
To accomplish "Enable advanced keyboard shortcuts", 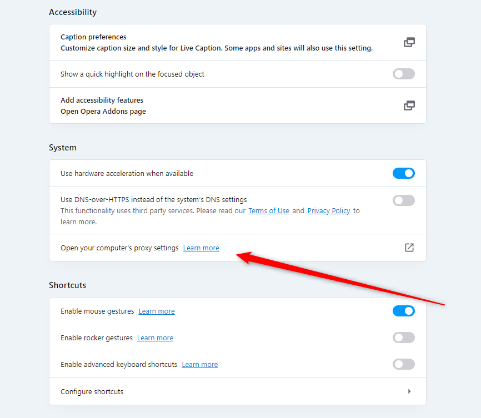I will [404, 364].
